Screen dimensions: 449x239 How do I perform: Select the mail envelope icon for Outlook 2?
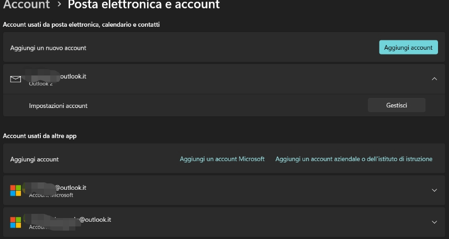(16, 79)
